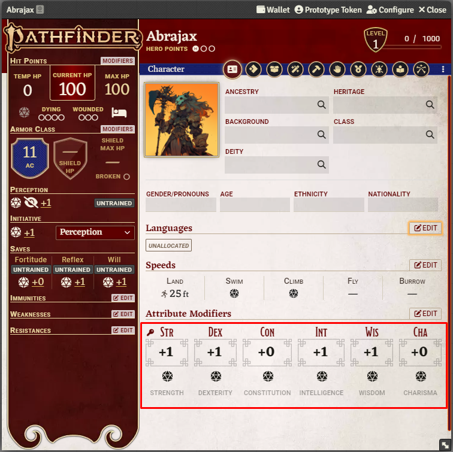Roll Intelligence check d20 icon

[322, 377]
